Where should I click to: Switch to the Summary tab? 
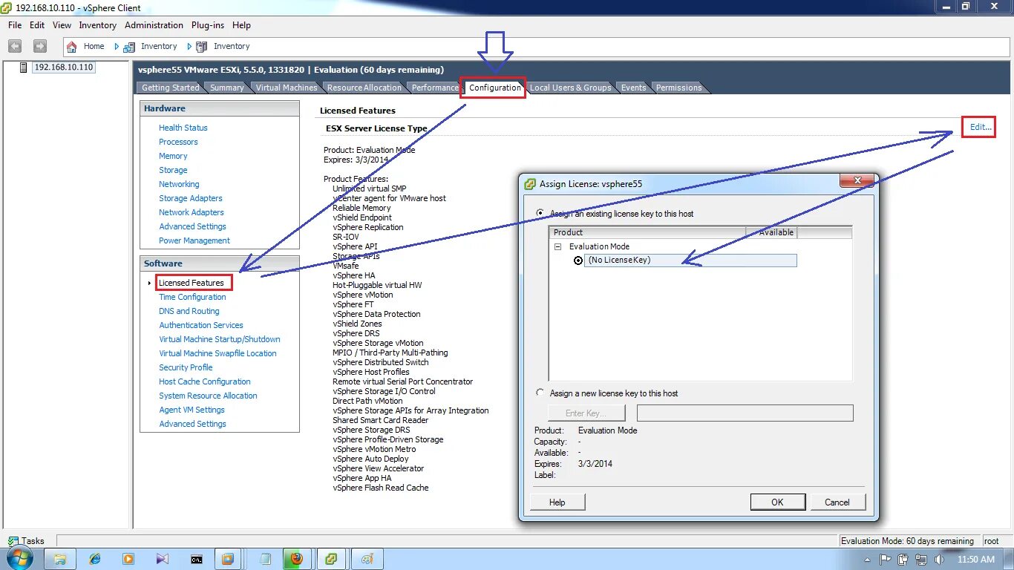coord(227,88)
